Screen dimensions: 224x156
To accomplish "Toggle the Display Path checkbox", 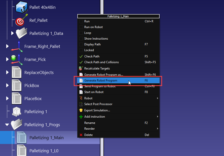I will (81, 44).
